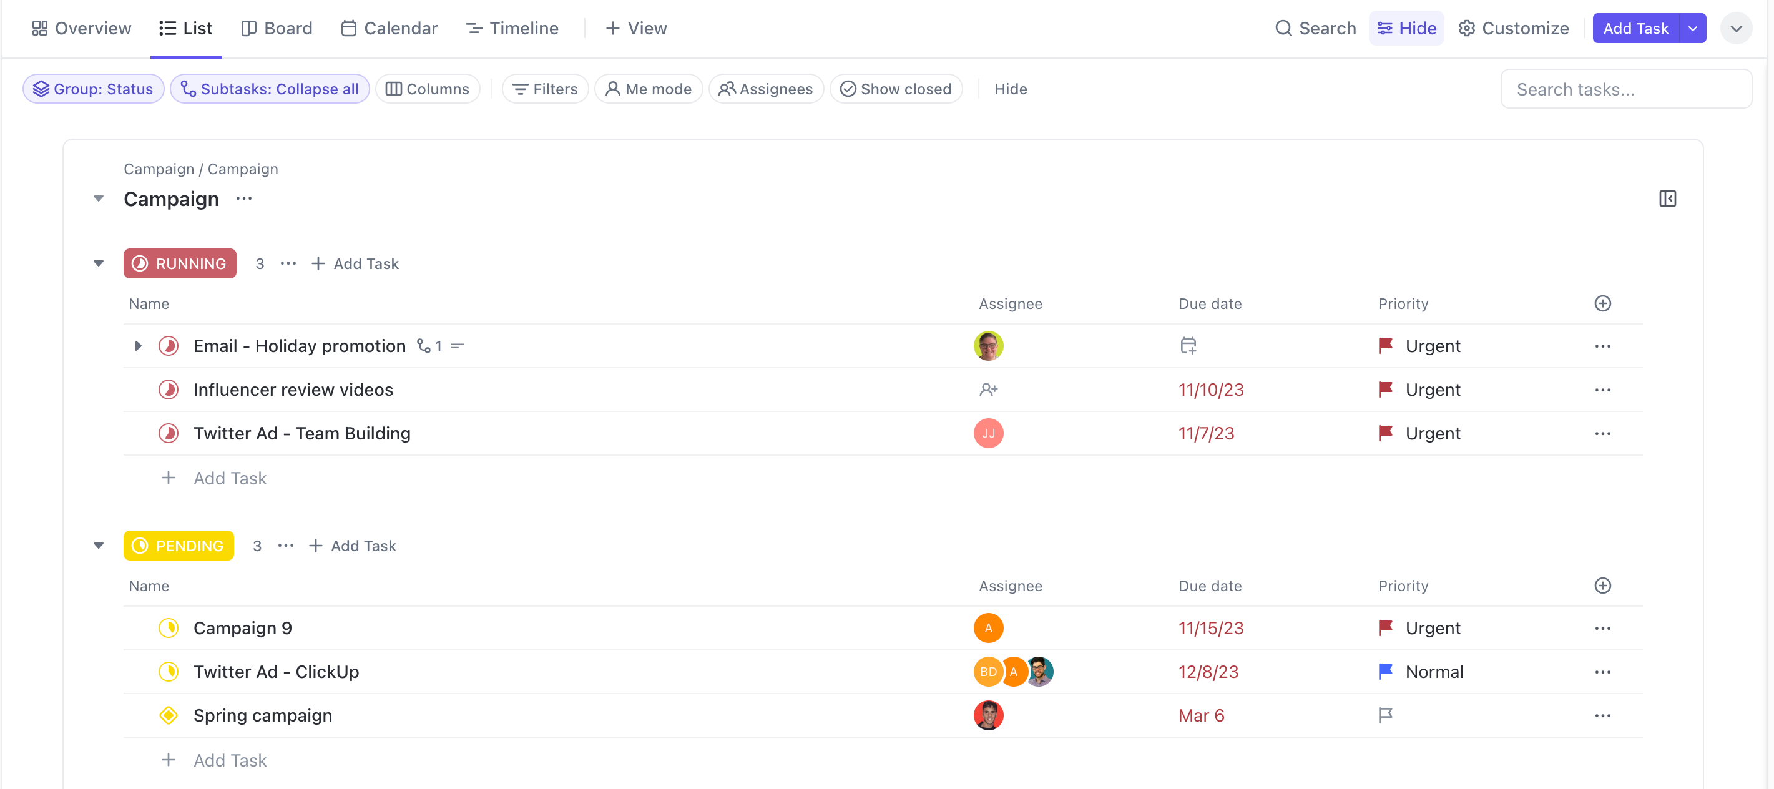Toggle Show closed tasks

pyautogui.click(x=895, y=89)
